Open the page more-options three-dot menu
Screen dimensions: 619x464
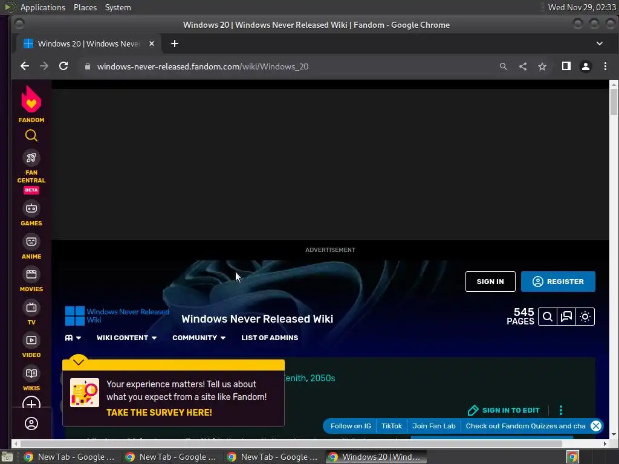pos(560,410)
